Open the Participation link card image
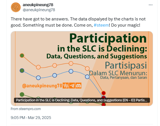 [x=82, y=69]
